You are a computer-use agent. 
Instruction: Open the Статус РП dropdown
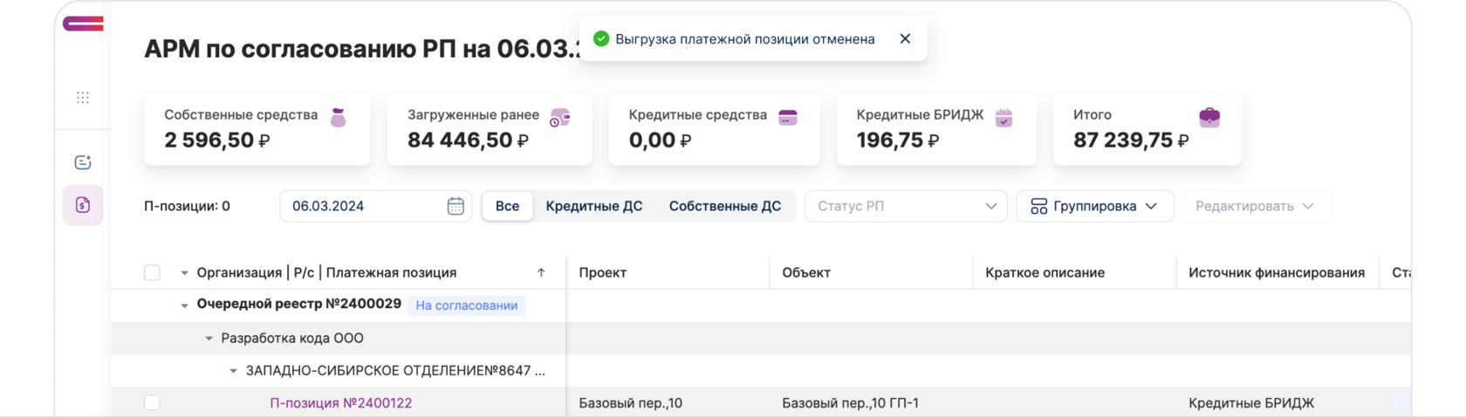point(906,206)
